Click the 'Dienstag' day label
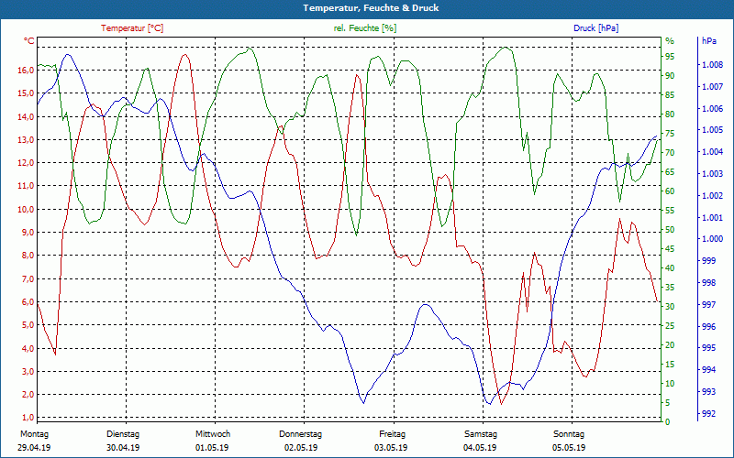 [x=123, y=434]
